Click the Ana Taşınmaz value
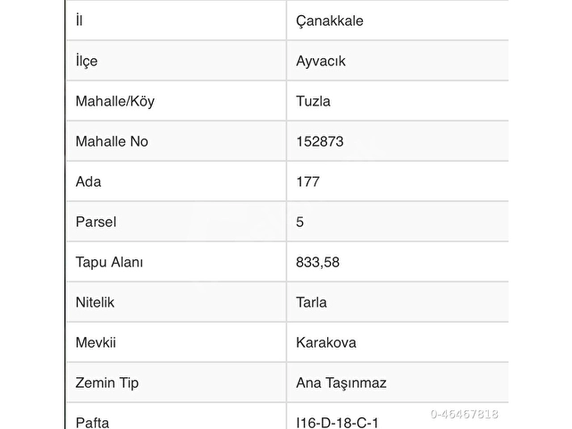Screen dimensions: 572x429 coord(341,383)
